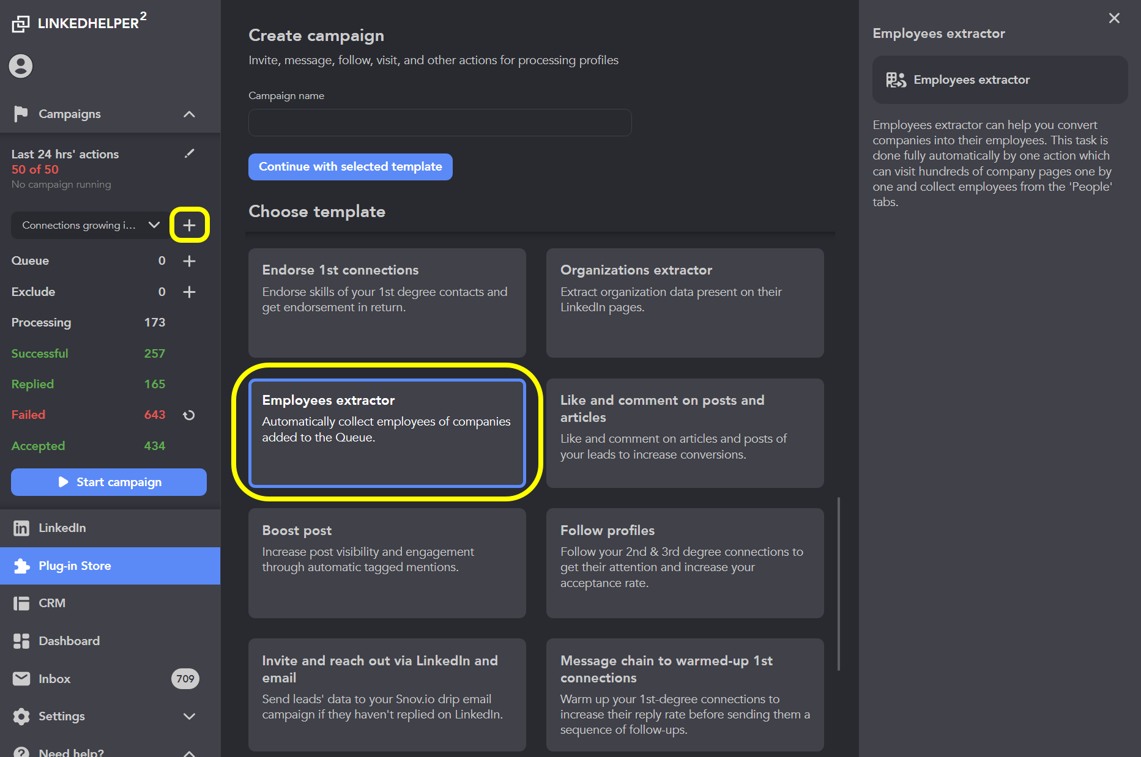Click the Employees extractor icon in right panel
Image resolution: width=1141 pixels, height=757 pixels.
[896, 80]
